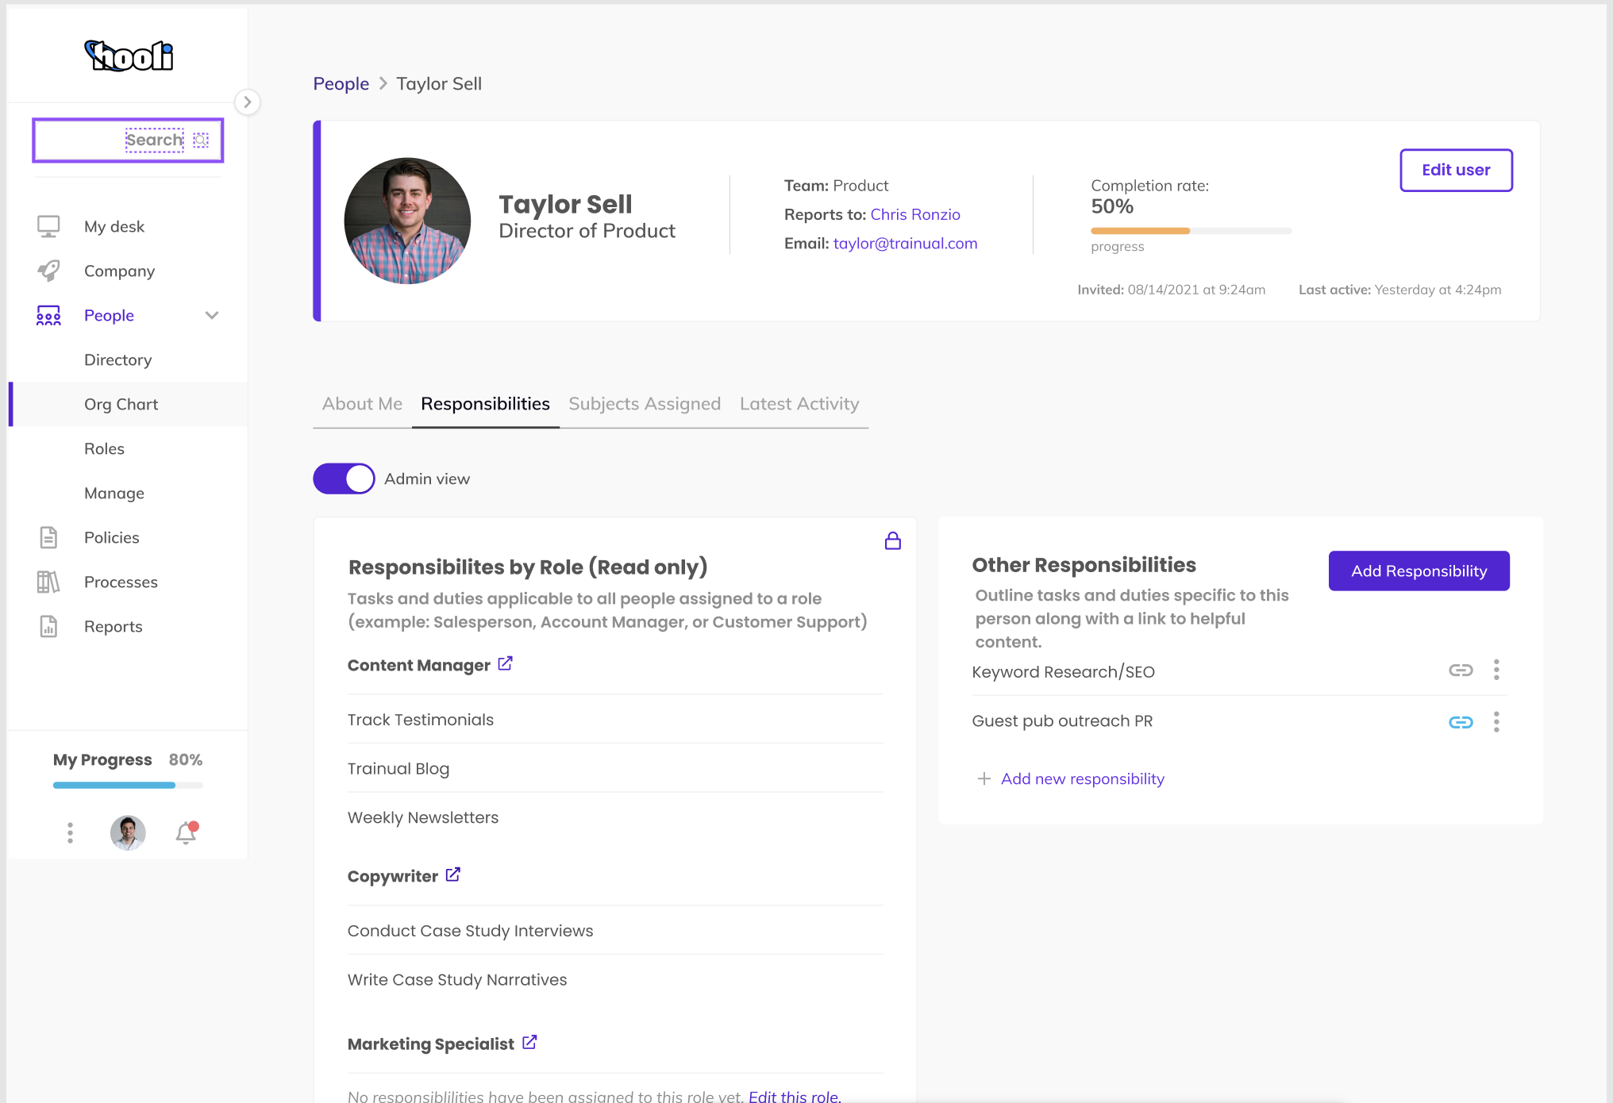Click link icon for Guest pub outreach PR

[1460, 722]
